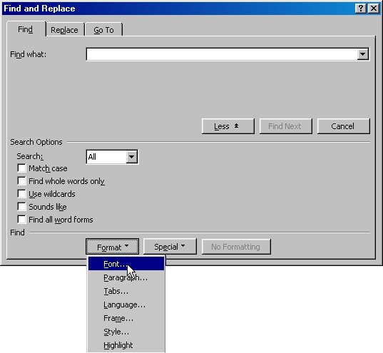Click inside the Find what text field
This screenshot has height=353, width=383.
pos(222,54)
